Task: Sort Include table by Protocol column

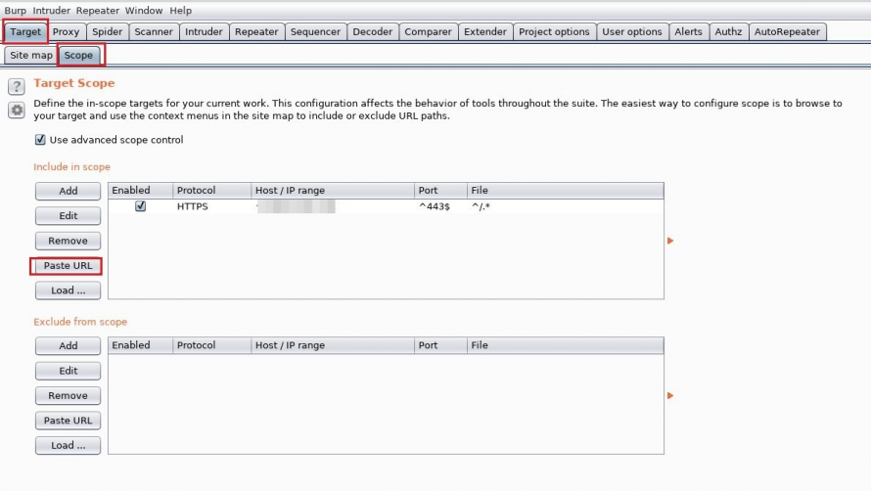Action: pos(212,191)
